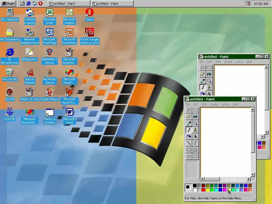Pick the Text tool in front Paint
The width and height of the screenshot is (272, 204).
[x=195, y=136]
